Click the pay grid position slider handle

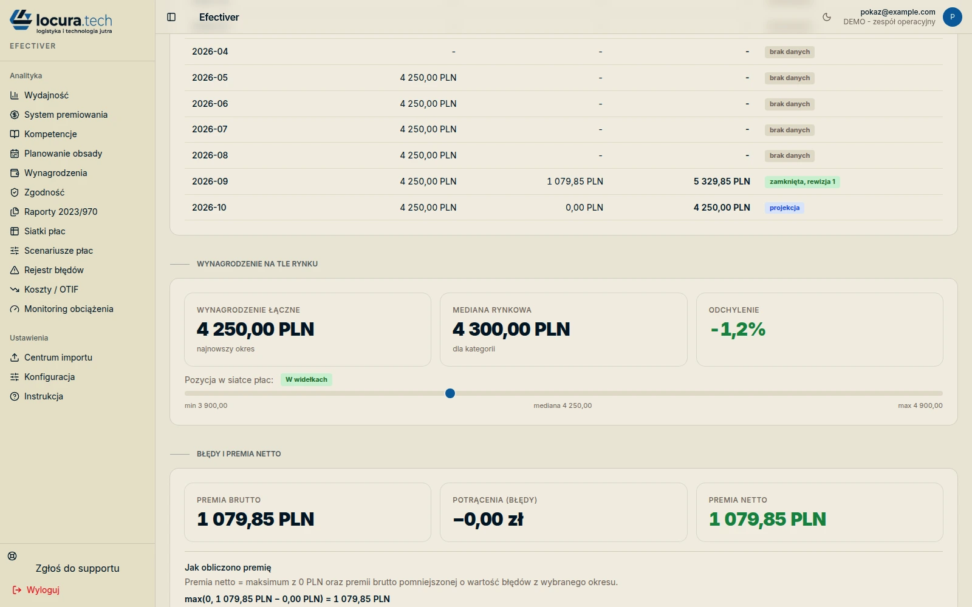click(450, 393)
